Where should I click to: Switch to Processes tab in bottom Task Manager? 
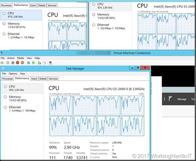(7, 79)
